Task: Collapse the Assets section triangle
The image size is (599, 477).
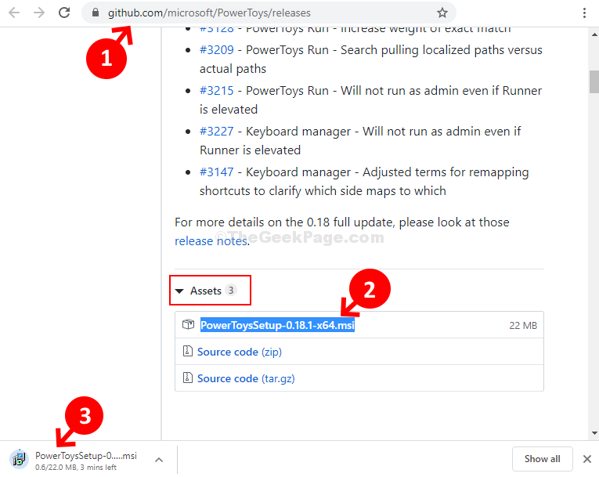Action: (x=179, y=291)
